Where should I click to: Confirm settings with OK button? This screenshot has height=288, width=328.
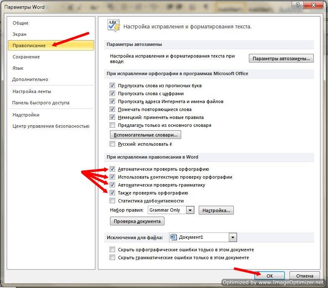[x=269, y=275]
